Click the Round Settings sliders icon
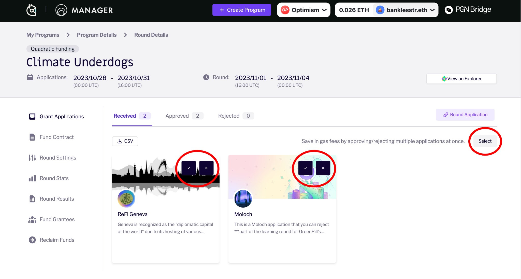The width and height of the screenshot is (521, 279). (x=32, y=158)
